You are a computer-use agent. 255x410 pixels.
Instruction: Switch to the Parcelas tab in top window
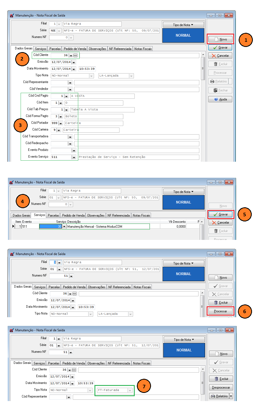coord(55,49)
